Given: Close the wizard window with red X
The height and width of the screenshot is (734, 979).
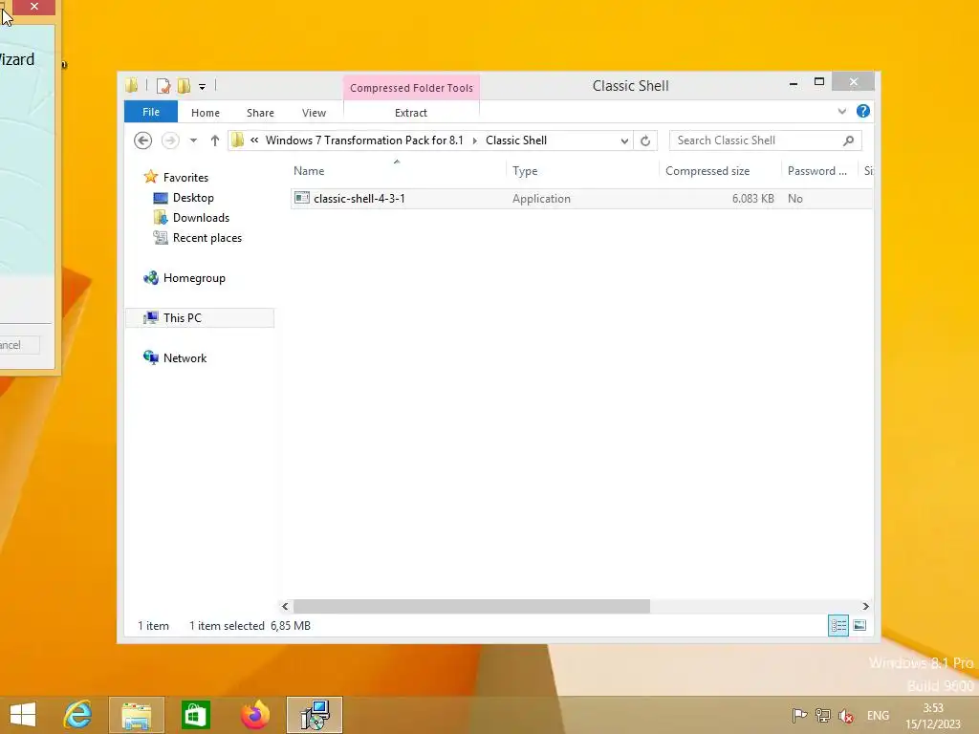Looking at the screenshot, I should pyautogui.click(x=33, y=7).
